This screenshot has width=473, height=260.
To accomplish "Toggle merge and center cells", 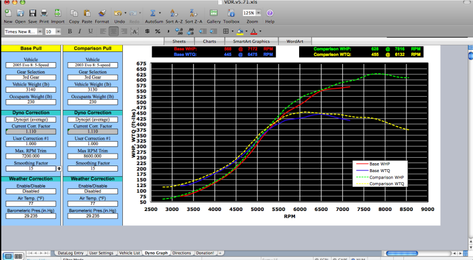I will pos(134,31).
